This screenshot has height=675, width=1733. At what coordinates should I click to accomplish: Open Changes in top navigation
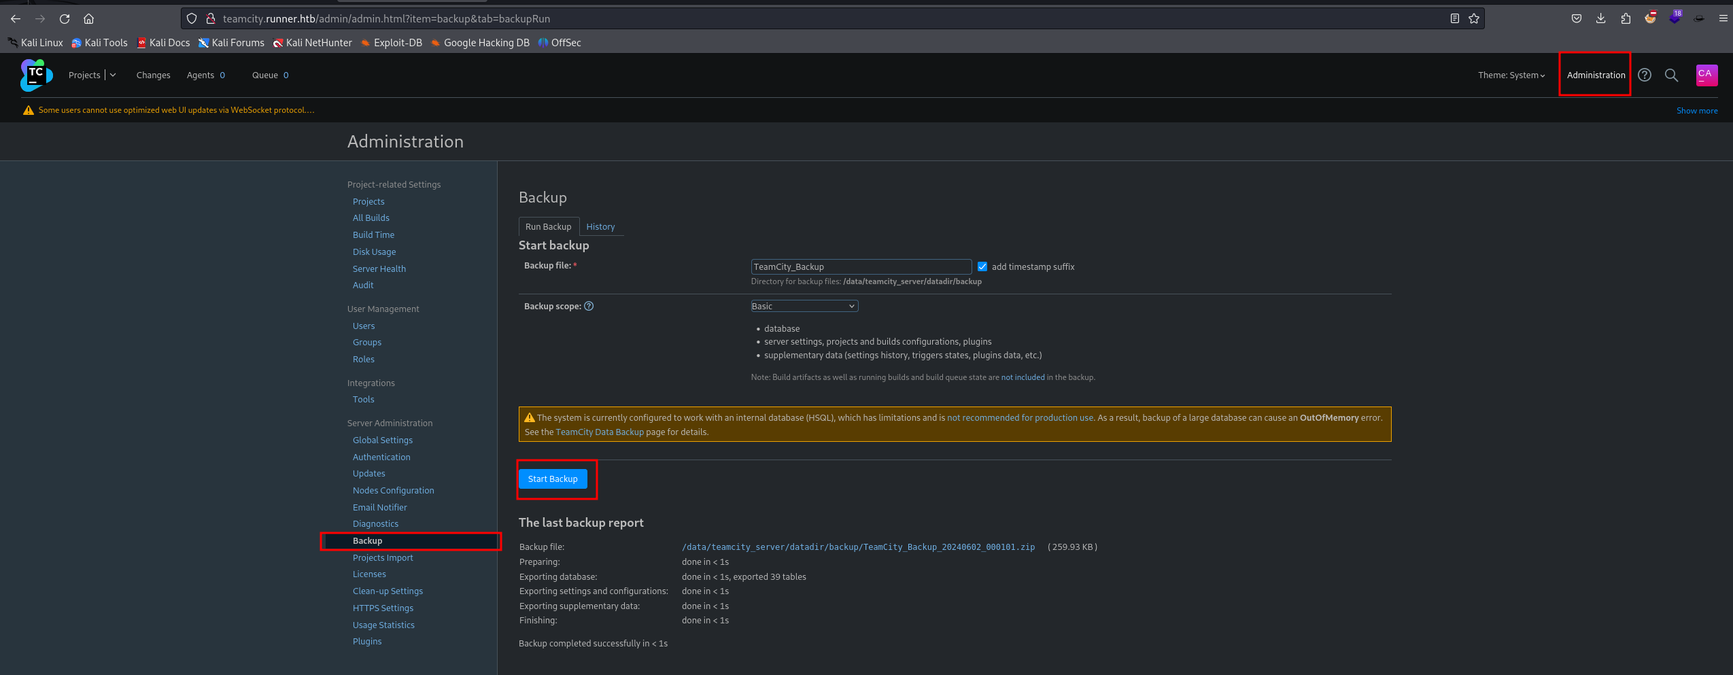click(153, 75)
